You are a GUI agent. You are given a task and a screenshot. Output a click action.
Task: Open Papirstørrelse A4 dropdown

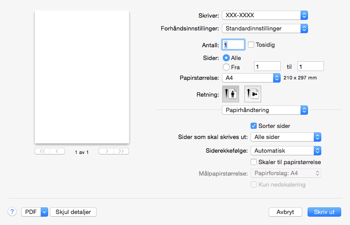click(251, 78)
